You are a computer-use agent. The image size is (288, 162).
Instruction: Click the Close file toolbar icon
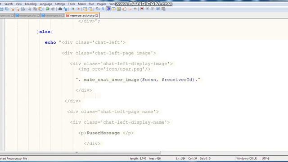point(12,9)
